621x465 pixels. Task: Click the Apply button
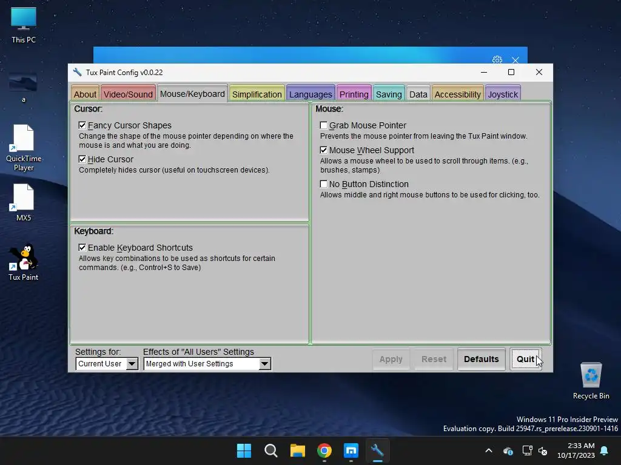pyautogui.click(x=391, y=359)
